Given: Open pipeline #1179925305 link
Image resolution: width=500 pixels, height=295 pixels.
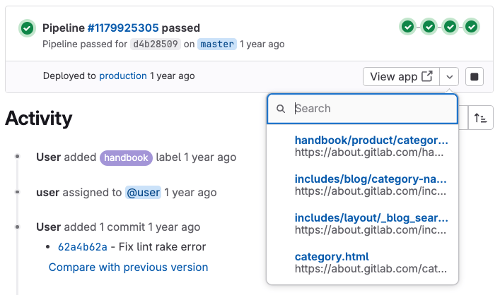Looking at the screenshot, I should [x=123, y=28].
